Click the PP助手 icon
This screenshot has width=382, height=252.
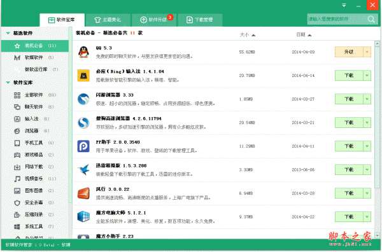[83, 146]
